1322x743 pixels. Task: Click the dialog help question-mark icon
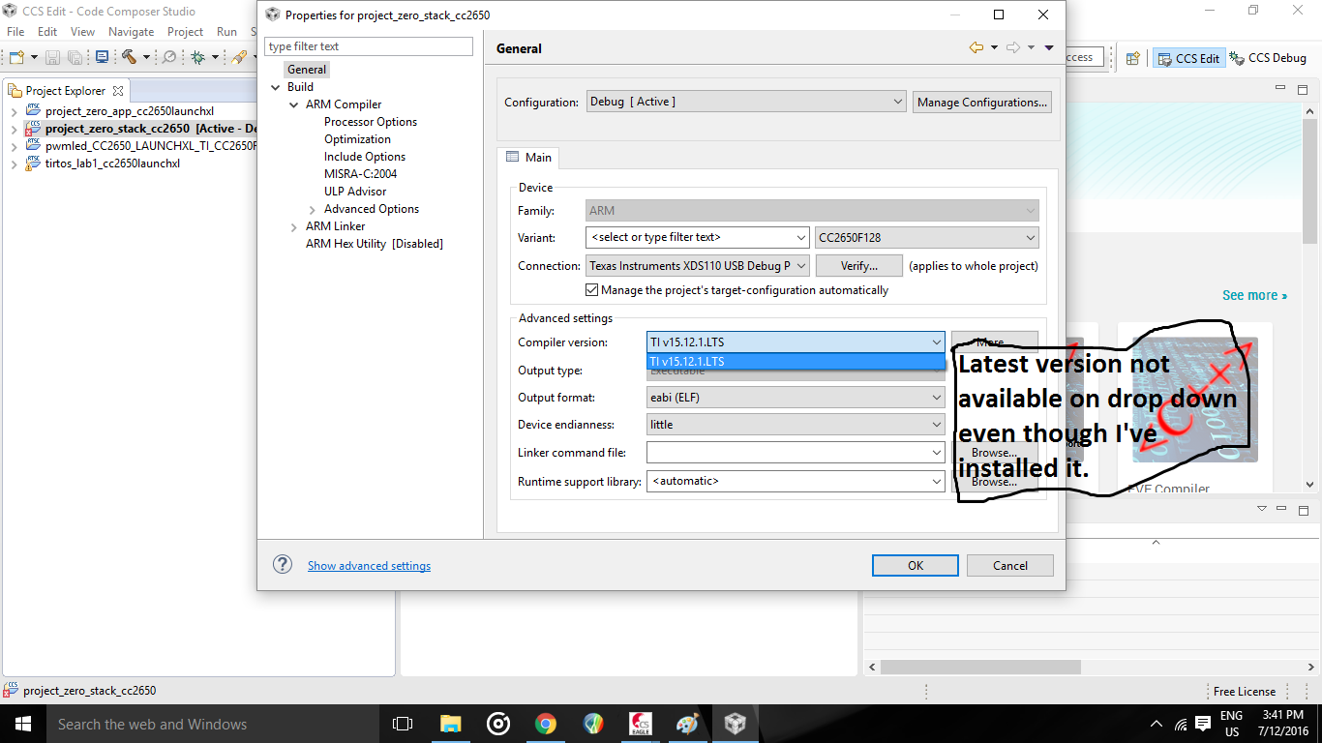pos(283,564)
